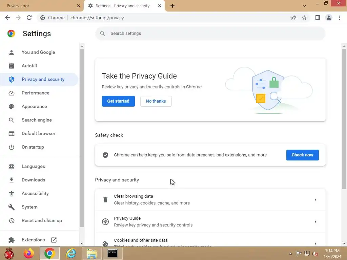Run safety check with Check now
Screen dimensions: 347x260
point(302,155)
